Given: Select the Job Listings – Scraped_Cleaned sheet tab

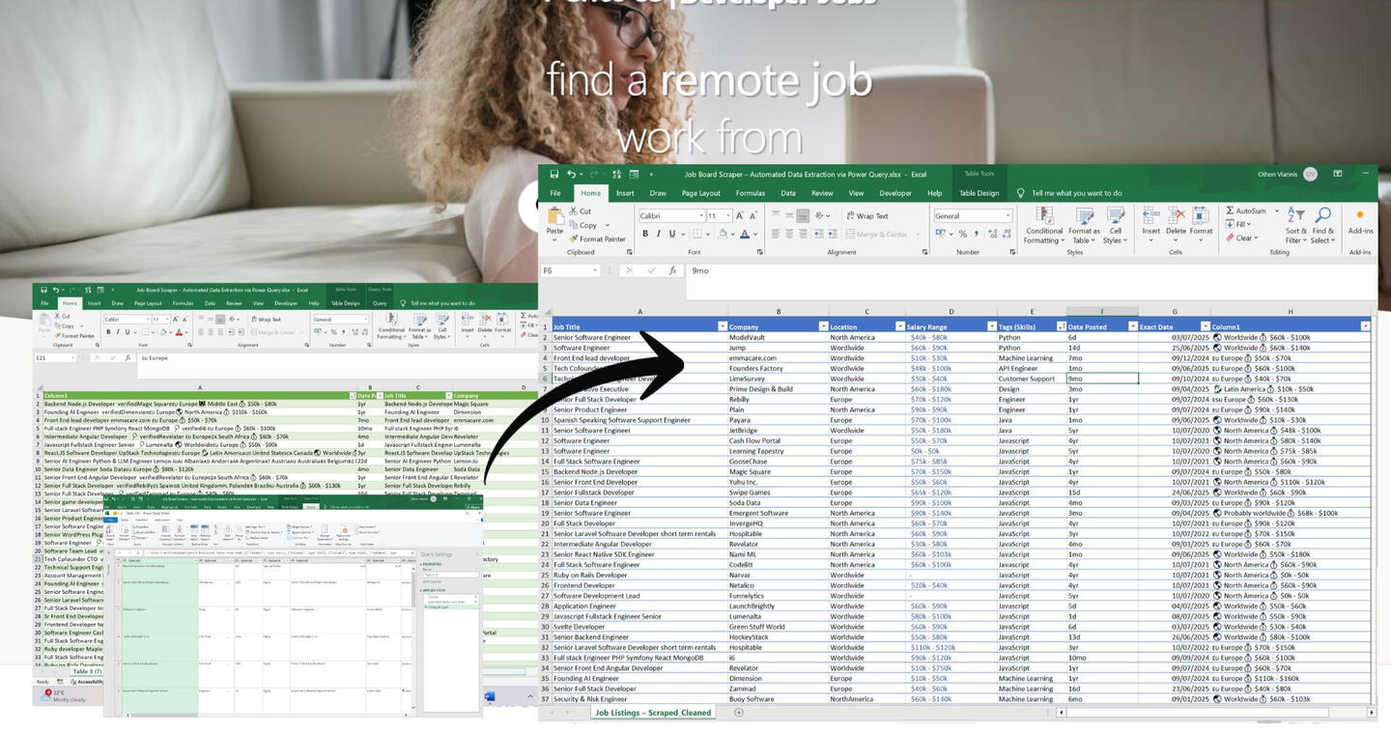Looking at the screenshot, I should pyautogui.click(x=654, y=713).
